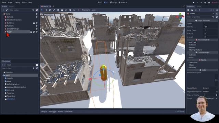Create a new resource in the Inspector

pos(188,10)
